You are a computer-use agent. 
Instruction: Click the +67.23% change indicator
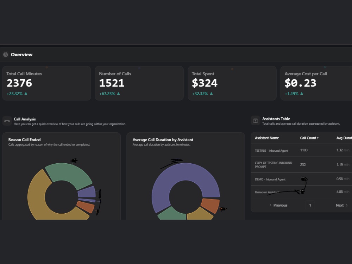tap(109, 94)
